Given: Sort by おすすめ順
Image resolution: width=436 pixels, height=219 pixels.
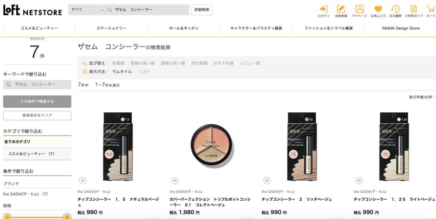Looking at the screenshot, I should [x=223, y=63].
